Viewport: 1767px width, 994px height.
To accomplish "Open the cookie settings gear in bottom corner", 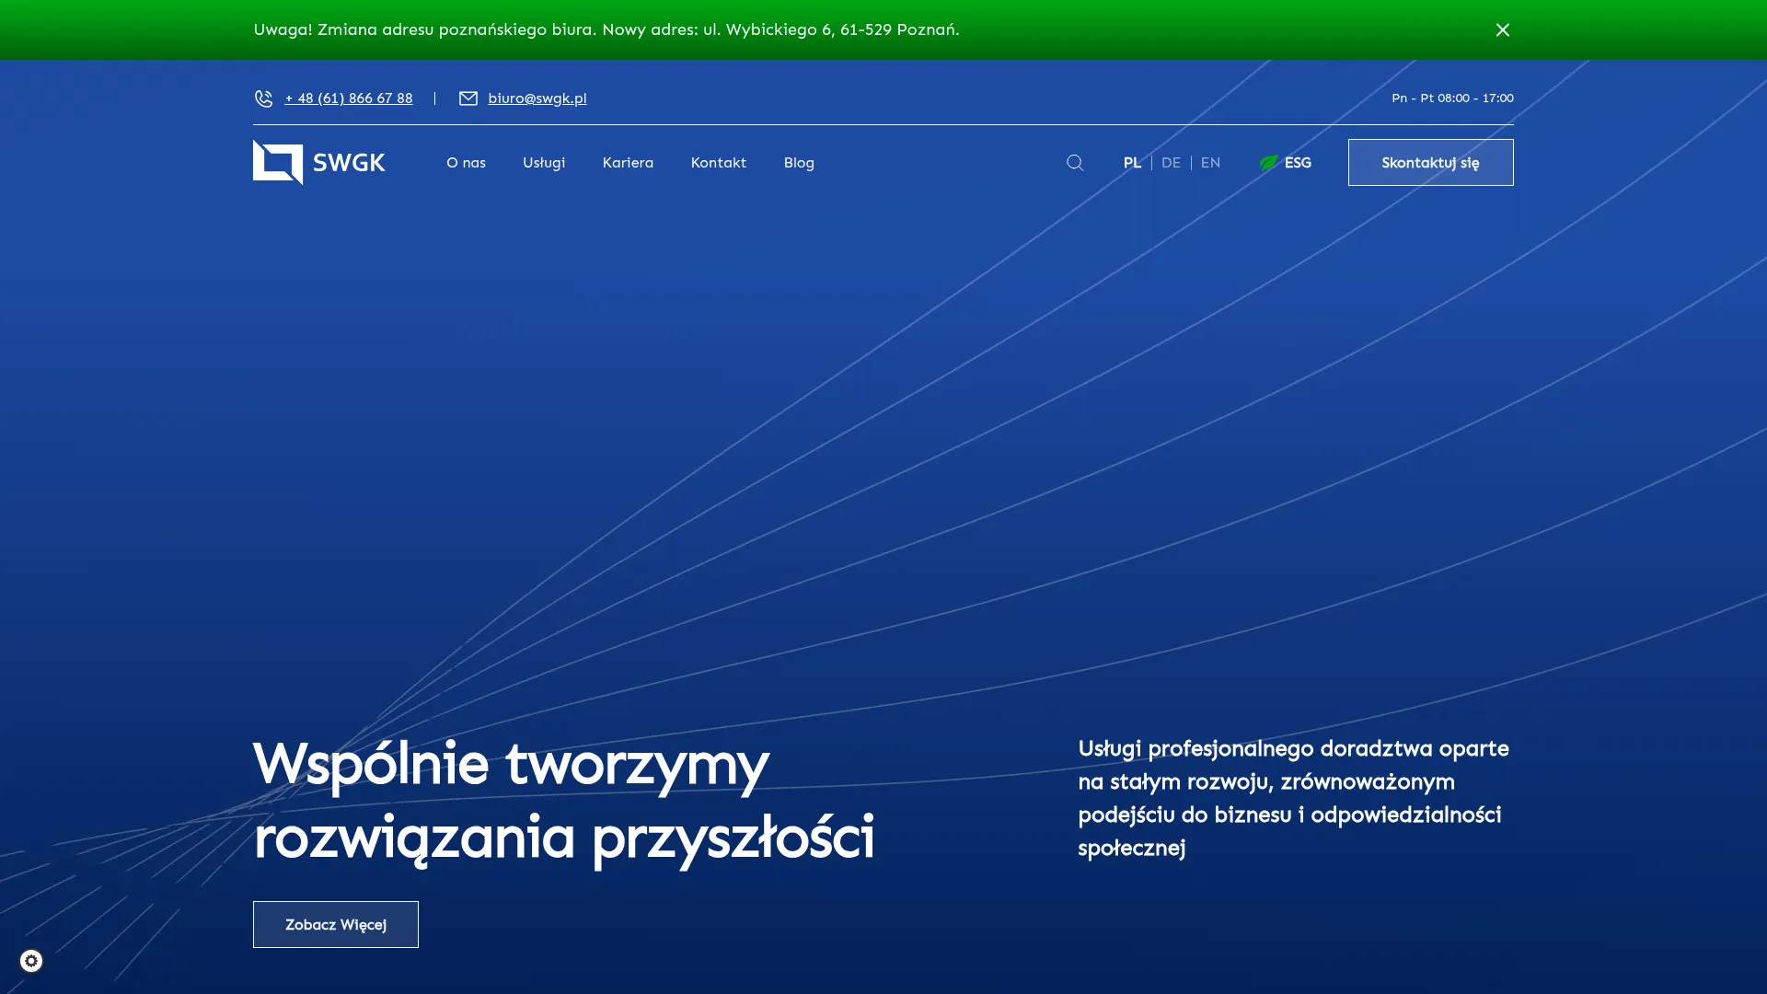I will click(x=33, y=960).
